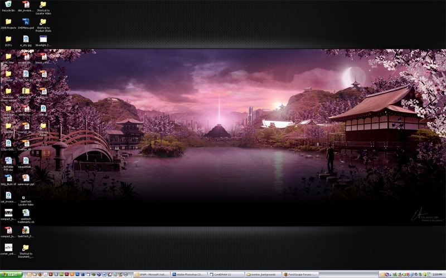Screen dimensions: 446x278
Task: Open the Silverlight desktop icon
Action: [43, 39]
